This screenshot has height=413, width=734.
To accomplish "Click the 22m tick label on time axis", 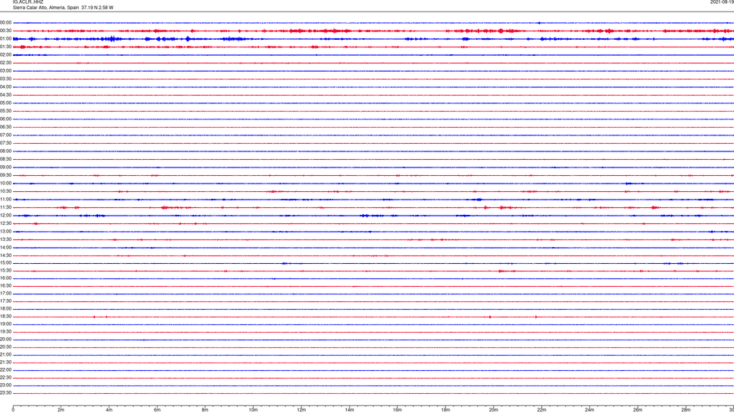I will tap(541, 410).
